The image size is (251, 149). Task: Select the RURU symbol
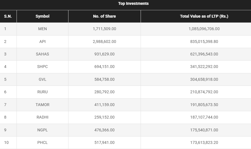(42, 92)
